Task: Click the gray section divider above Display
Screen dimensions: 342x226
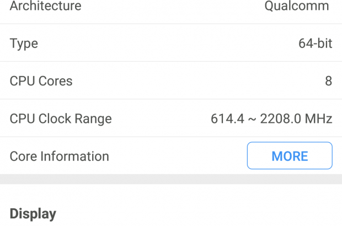Action: 171,179
